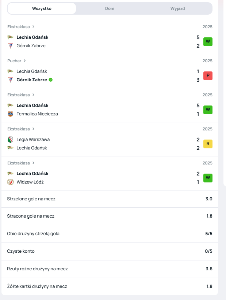The image size is (226, 300).
Task: Click Widzew Łódź team crest icon
Action: coord(10,182)
